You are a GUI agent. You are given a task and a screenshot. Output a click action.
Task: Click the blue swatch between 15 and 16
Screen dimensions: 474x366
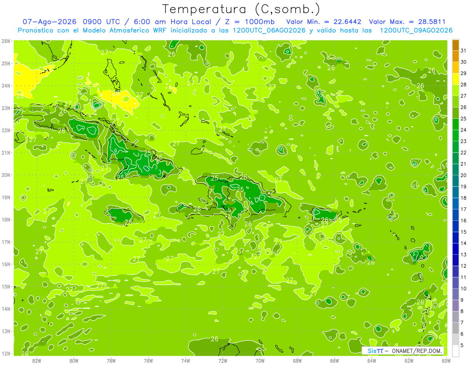click(x=455, y=226)
